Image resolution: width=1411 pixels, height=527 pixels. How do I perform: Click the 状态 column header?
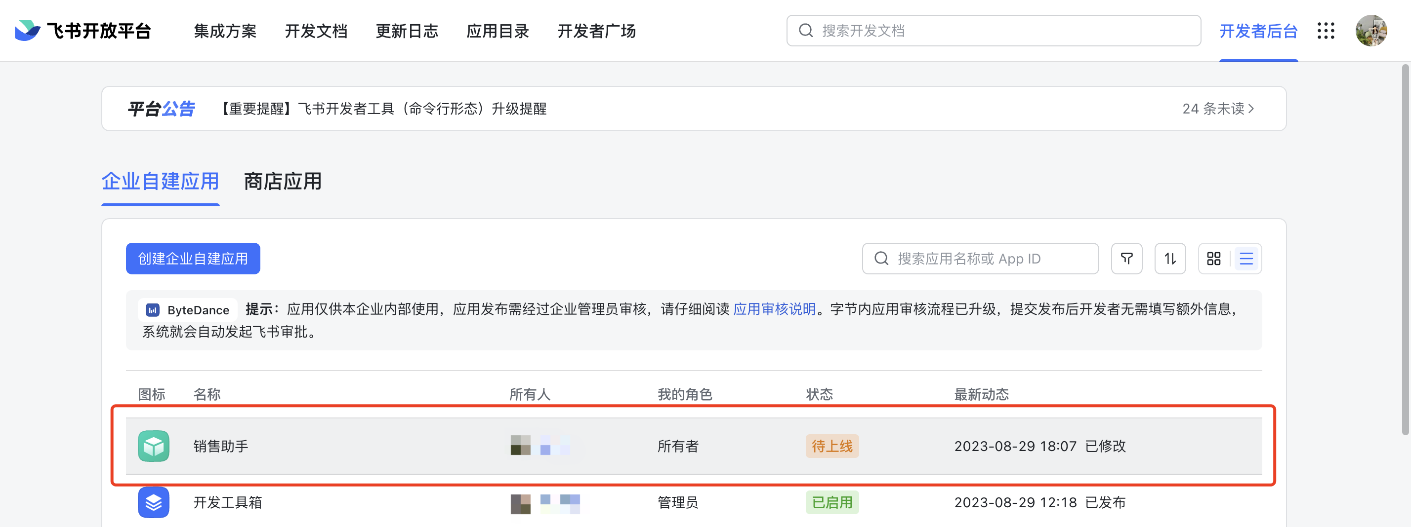pos(820,394)
